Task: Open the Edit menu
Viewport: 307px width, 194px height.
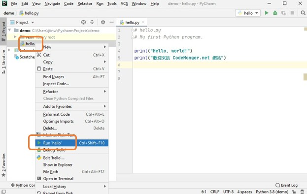Action: 25,3
